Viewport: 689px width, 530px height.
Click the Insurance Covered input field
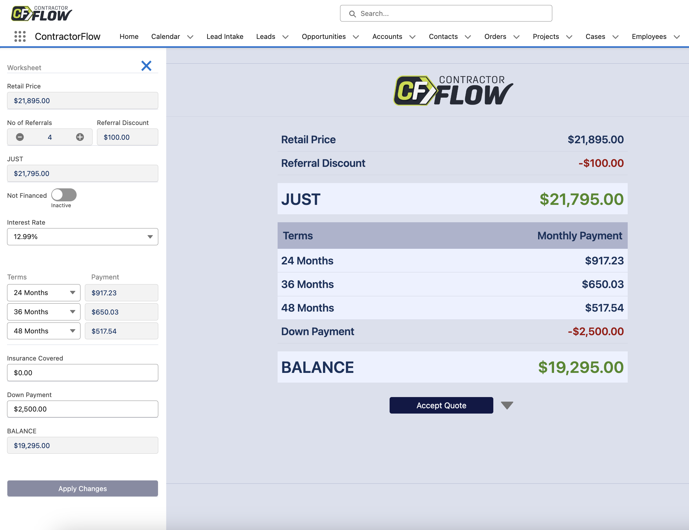[x=82, y=373]
